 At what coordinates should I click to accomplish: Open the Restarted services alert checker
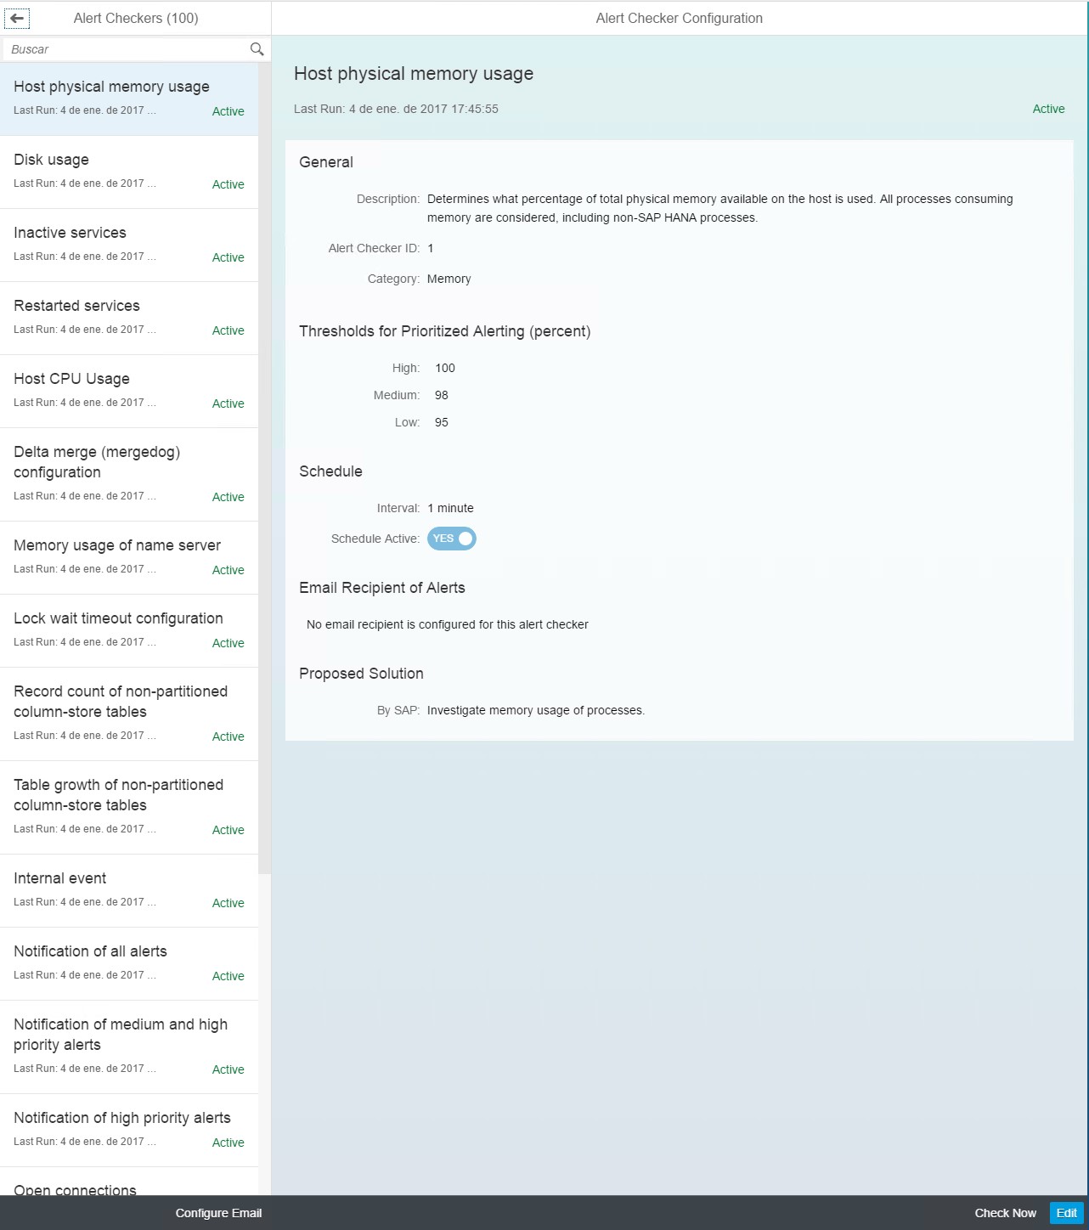(x=129, y=318)
